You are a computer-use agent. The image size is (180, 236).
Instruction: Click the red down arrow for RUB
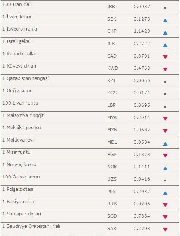click(165, 205)
